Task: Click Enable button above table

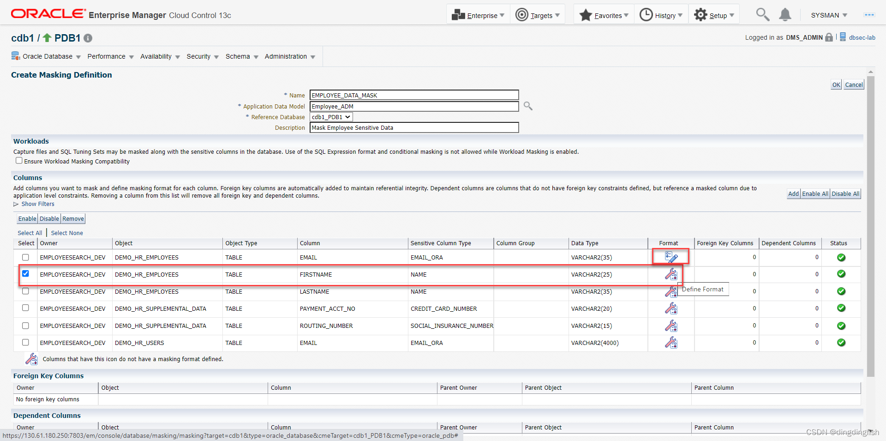Action: 27,218
